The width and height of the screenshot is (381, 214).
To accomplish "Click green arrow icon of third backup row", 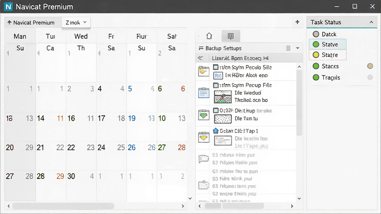I will pyautogui.click(x=204, y=114).
